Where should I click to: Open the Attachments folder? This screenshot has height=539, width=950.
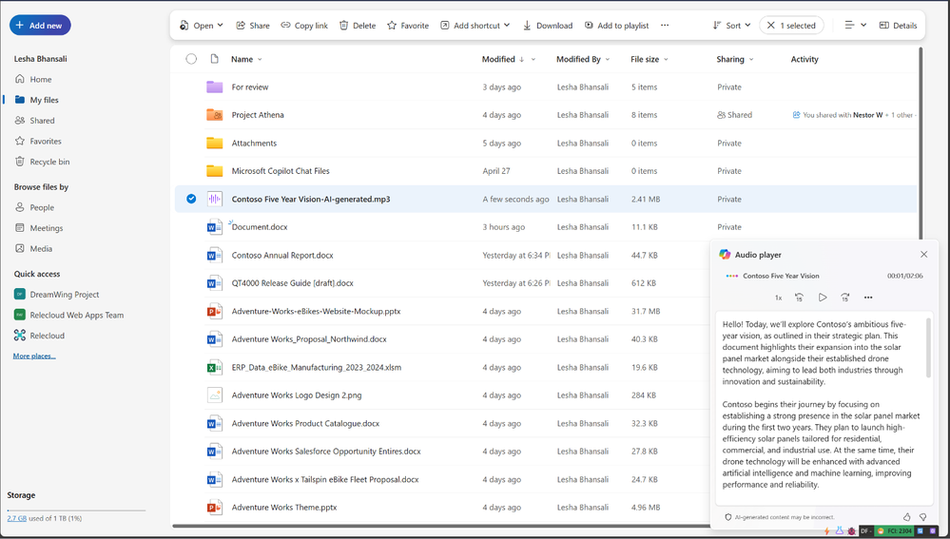point(254,144)
